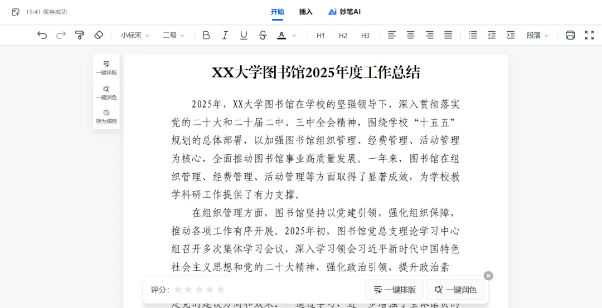
Task: Click the 15:41 保存成功 status text
Action: pyautogui.click(x=46, y=12)
